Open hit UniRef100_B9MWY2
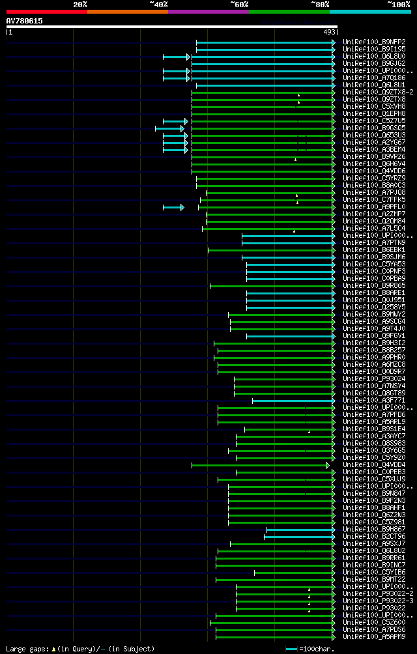Image resolution: width=417 pixels, height=654 pixels. 374,314
